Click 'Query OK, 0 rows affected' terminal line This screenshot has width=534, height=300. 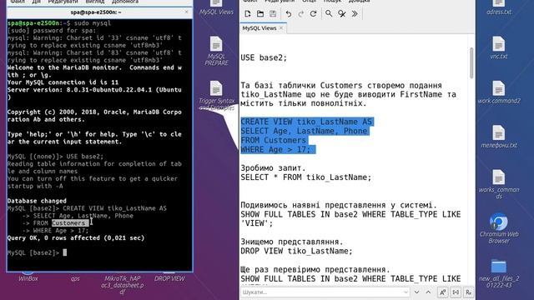tap(76, 238)
